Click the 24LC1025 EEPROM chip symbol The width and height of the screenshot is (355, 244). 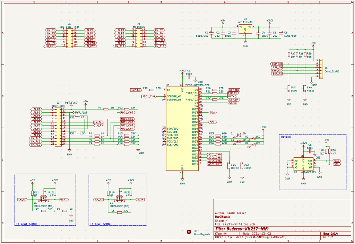303,164
